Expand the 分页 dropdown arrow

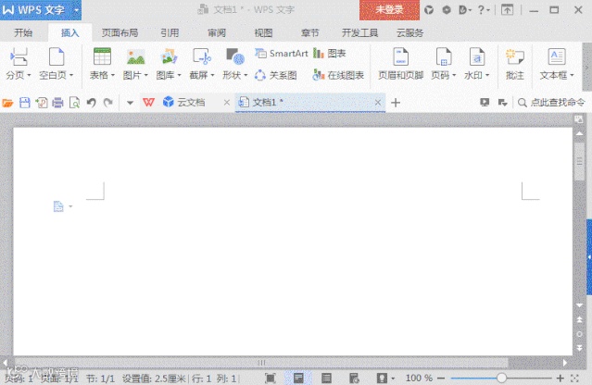tap(29, 75)
